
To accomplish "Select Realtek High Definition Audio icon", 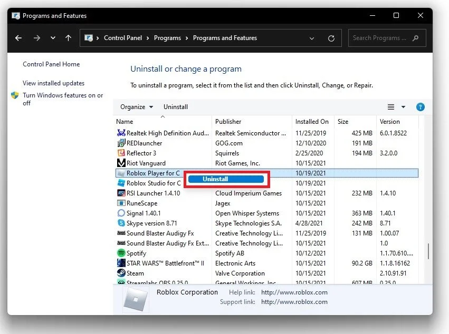I will [x=121, y=133].
